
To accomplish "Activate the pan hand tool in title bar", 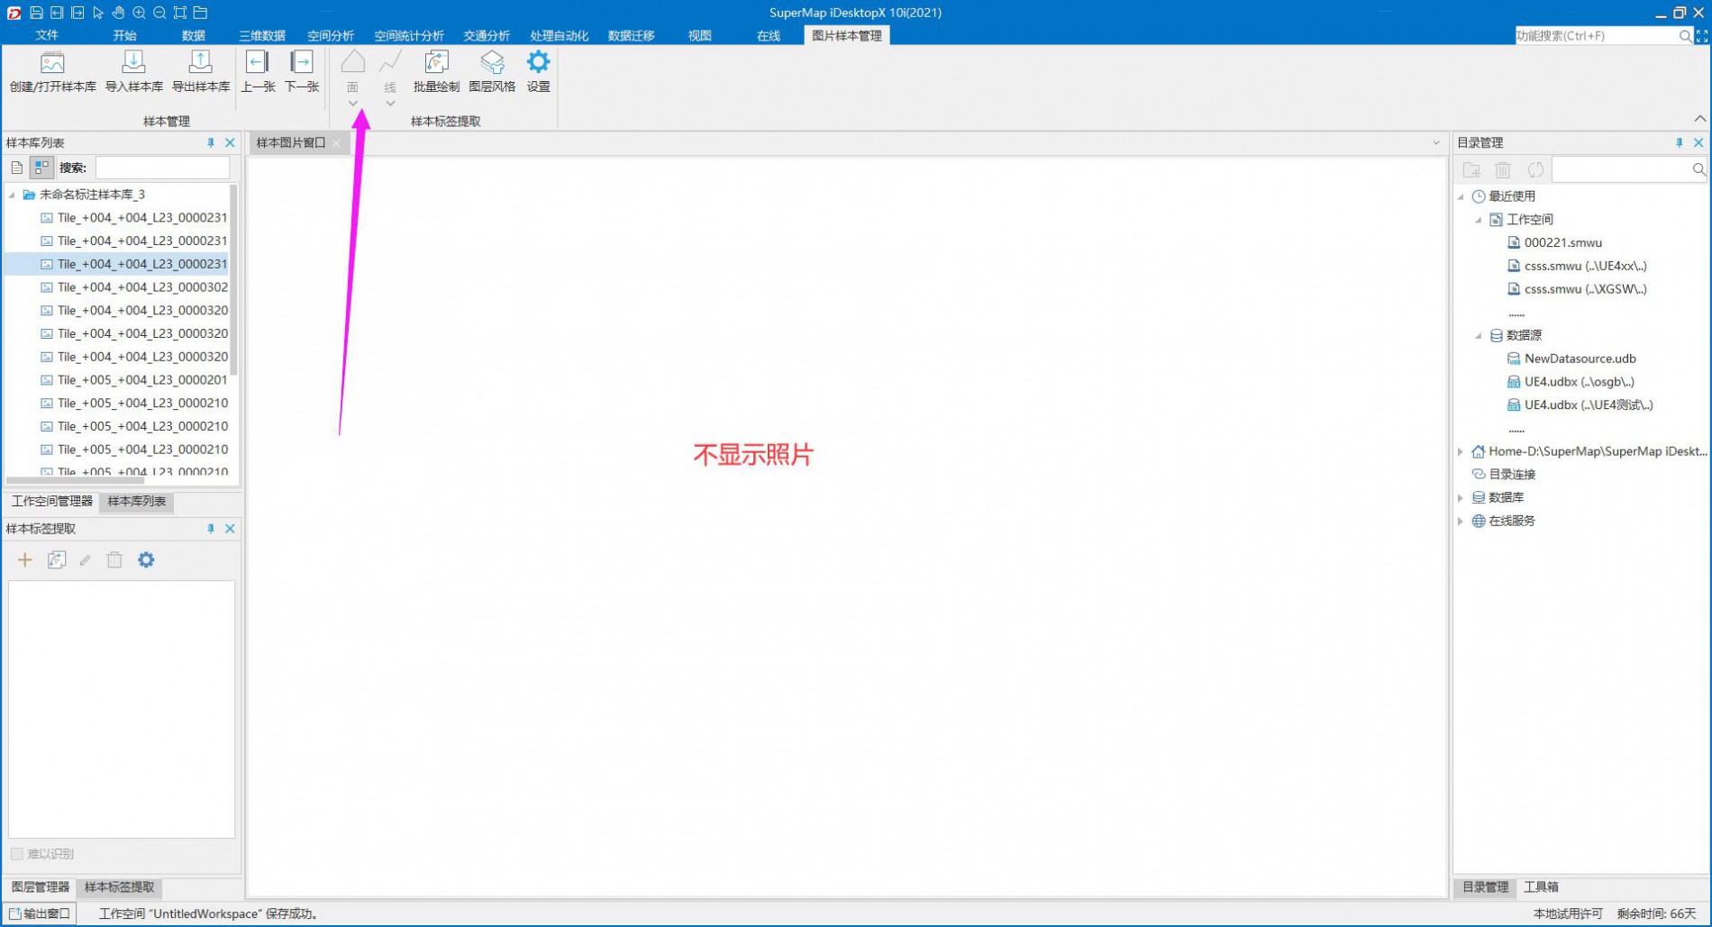I will click(118, 13).
